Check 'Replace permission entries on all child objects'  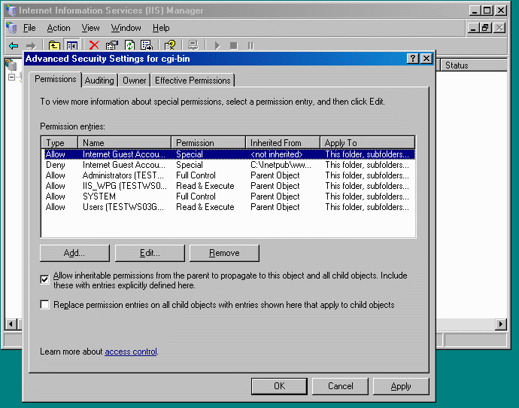44,304
